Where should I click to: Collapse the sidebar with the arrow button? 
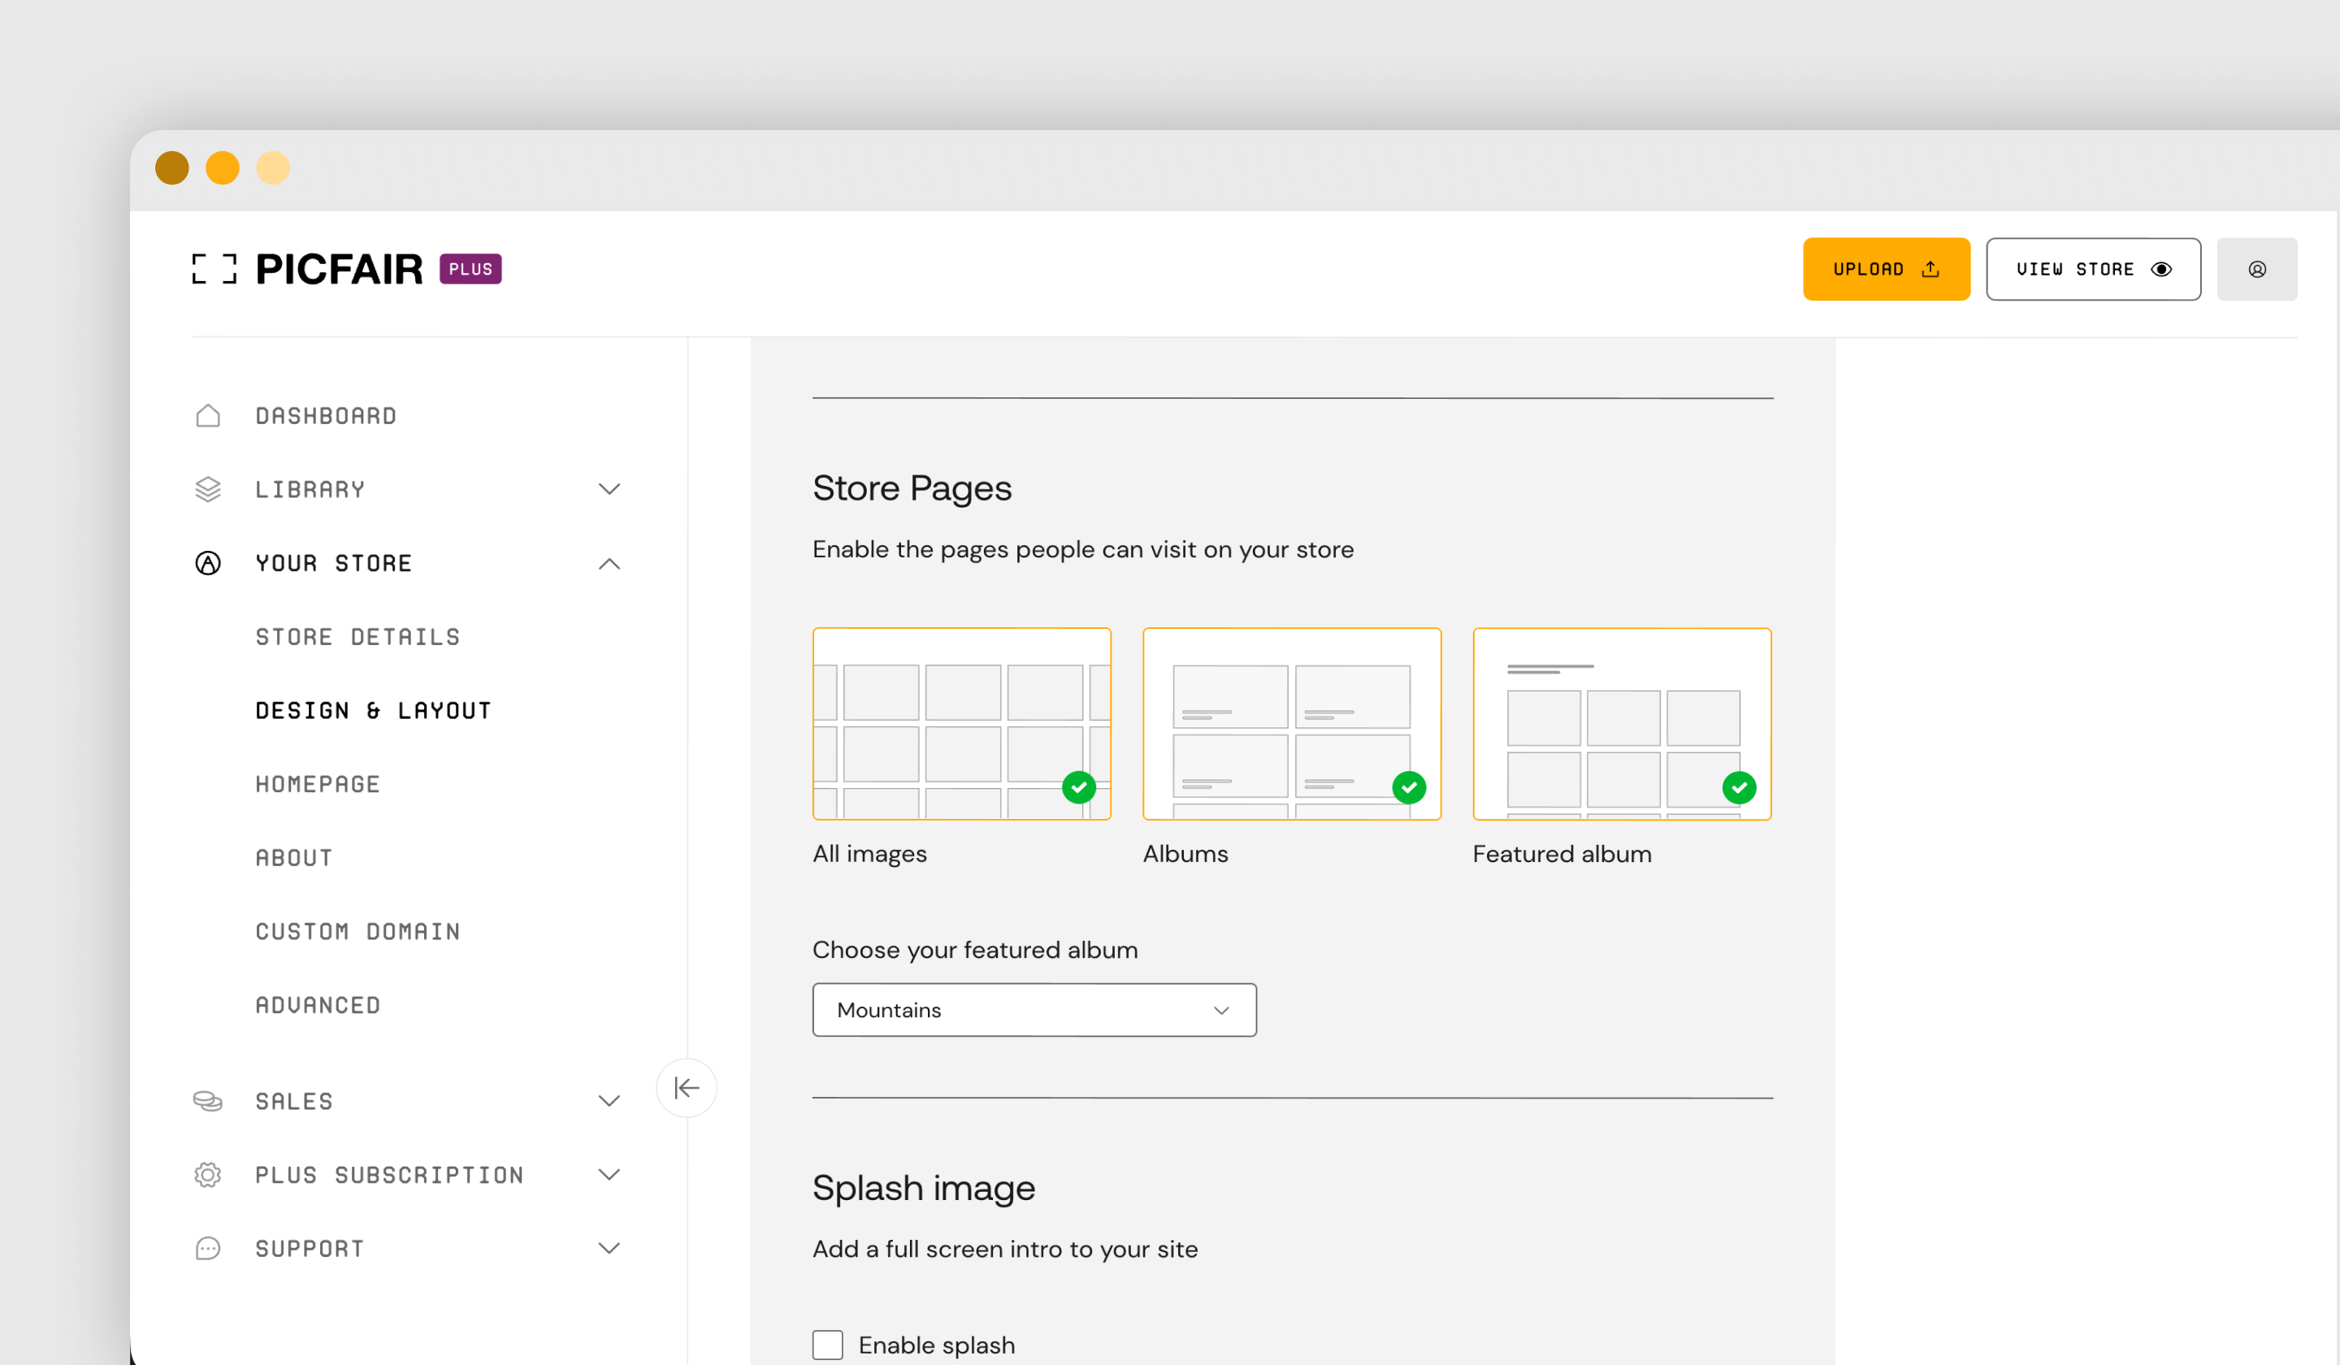coord(687,1087)
